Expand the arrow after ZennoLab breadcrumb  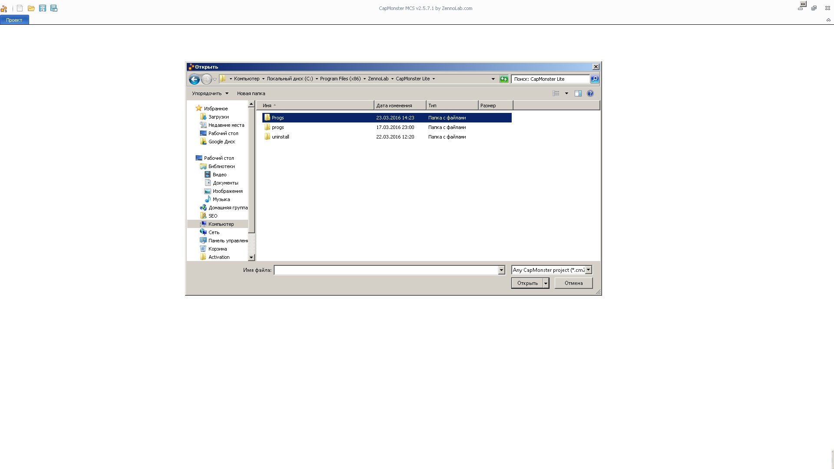click(392, 79)
